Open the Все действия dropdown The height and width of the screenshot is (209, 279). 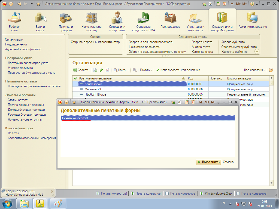coord(255,70)
